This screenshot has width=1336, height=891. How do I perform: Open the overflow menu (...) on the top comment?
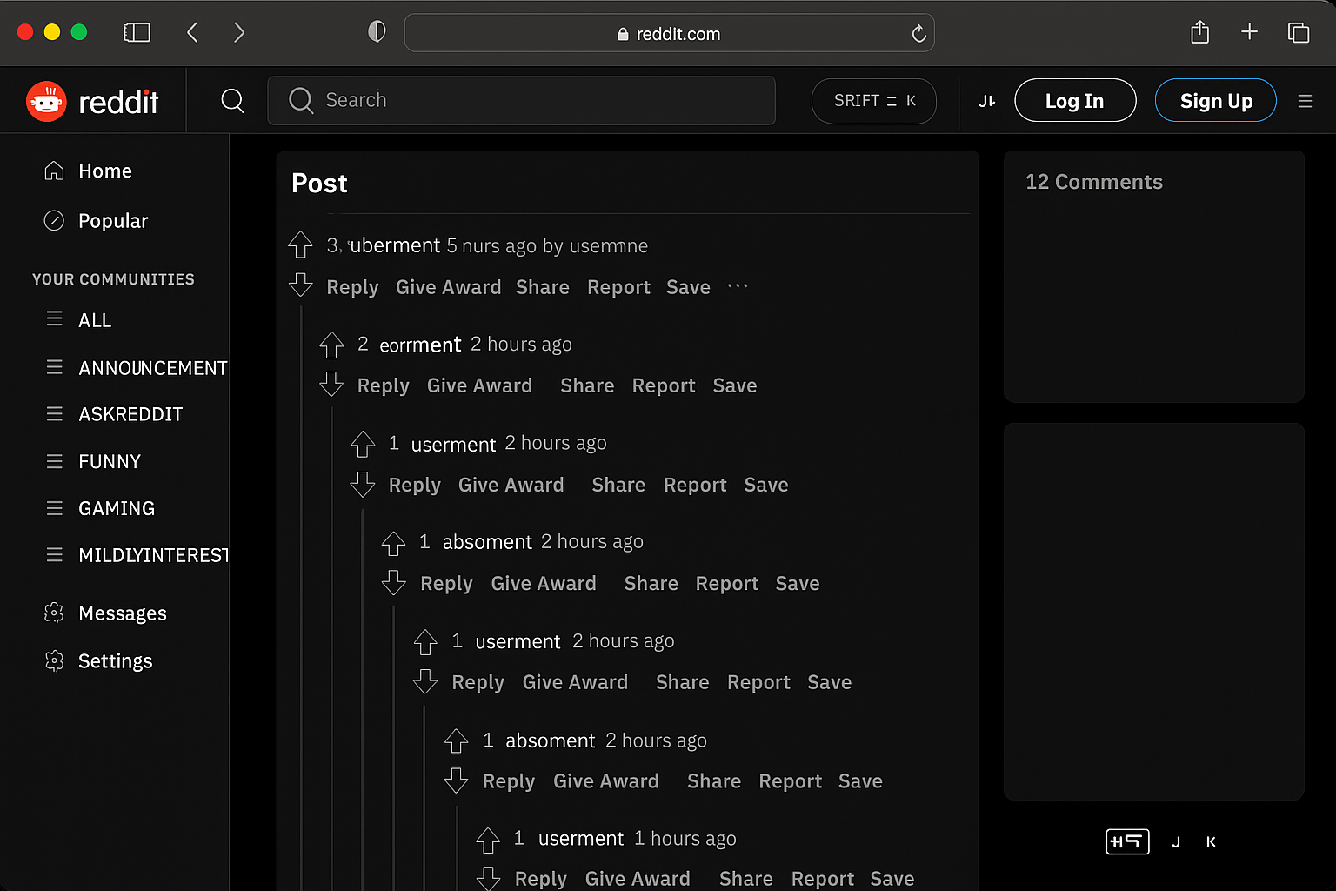737,287
